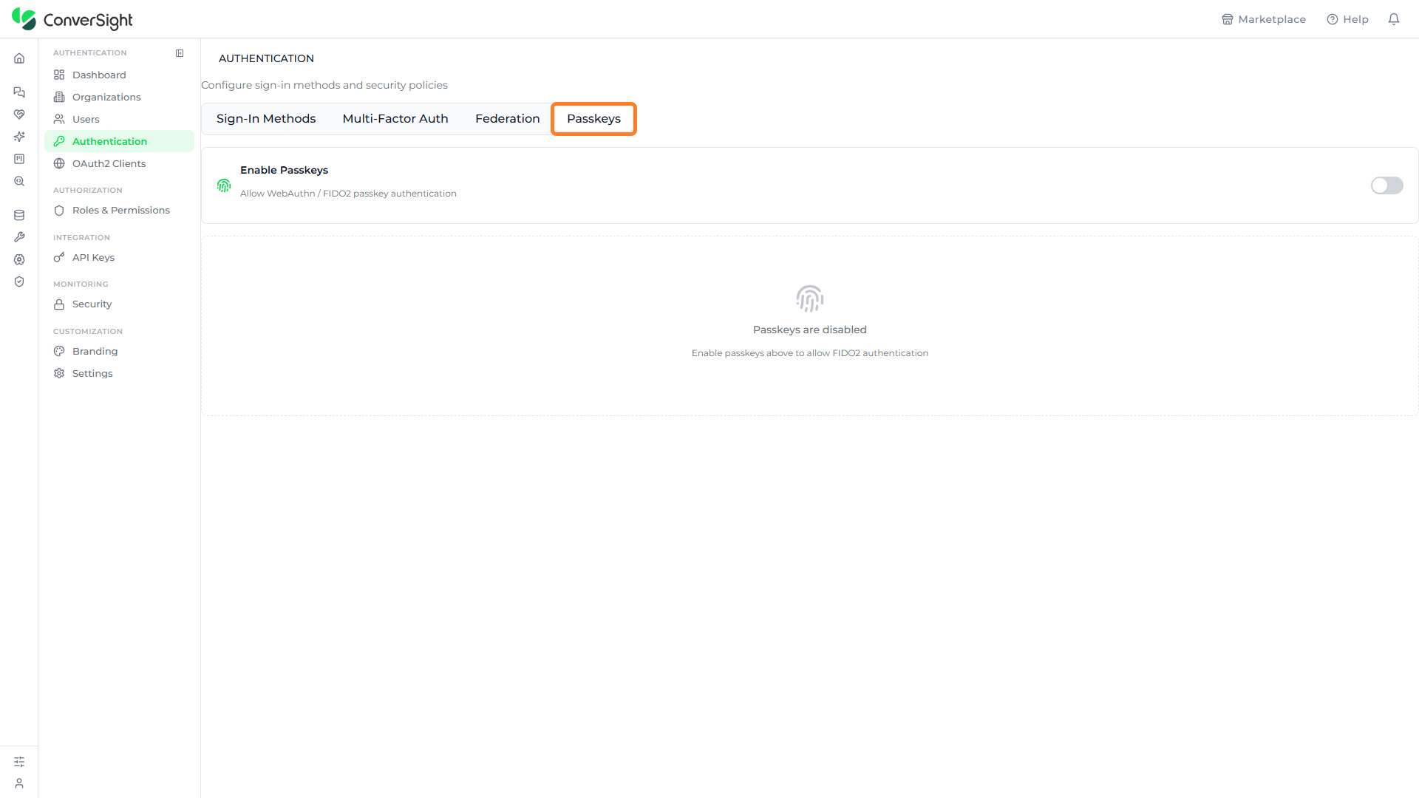Click the sliders preferences icon at bottom
Screen dimensions: 1419x798
[x=19, y=762]
